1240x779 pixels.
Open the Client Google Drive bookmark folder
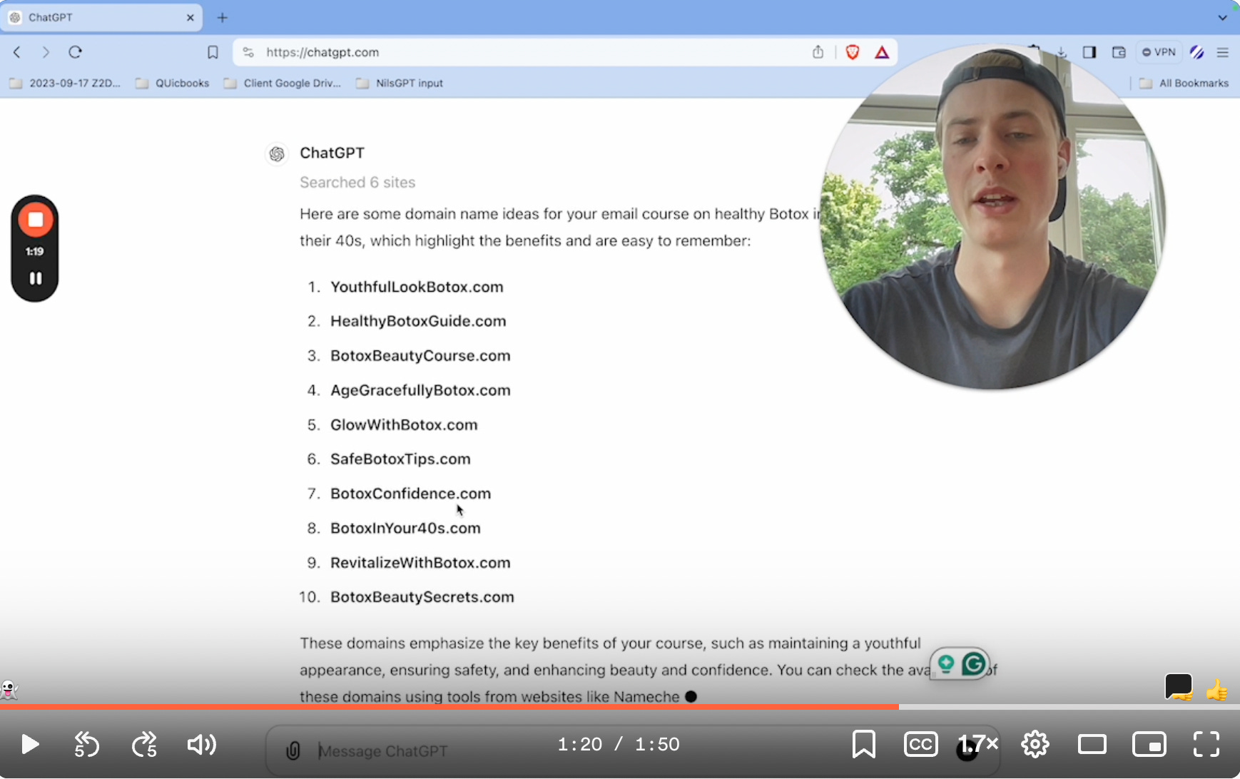283,83
